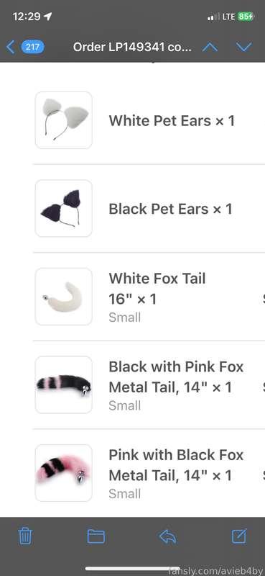Open the White Fox Tail thumbnail
The image size is (265, 576).
(x=64, y=297)
